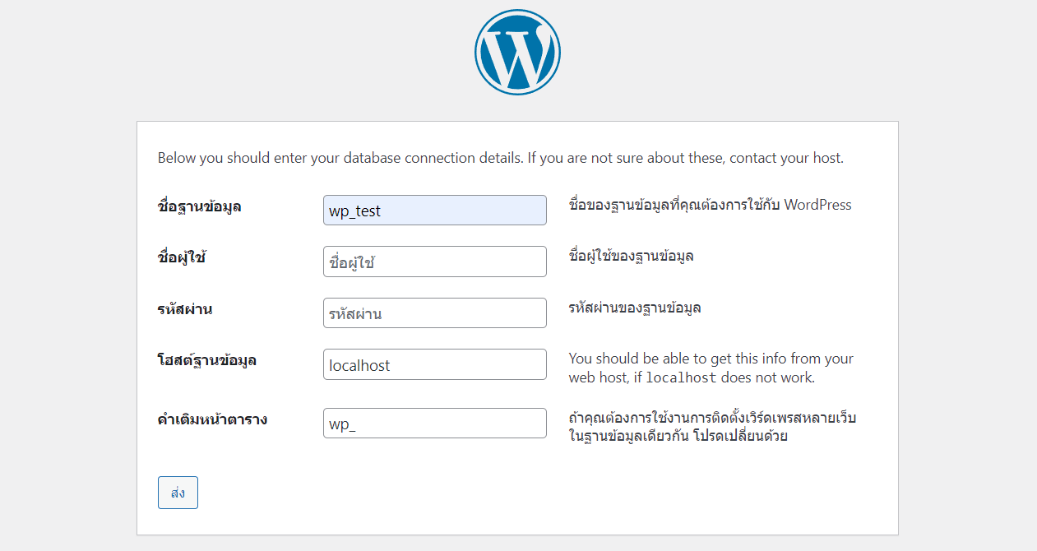Click the ชื่อผู้ใช้ของฐานข้อมูล description text
1037x551 pixels.
(632, 256)
